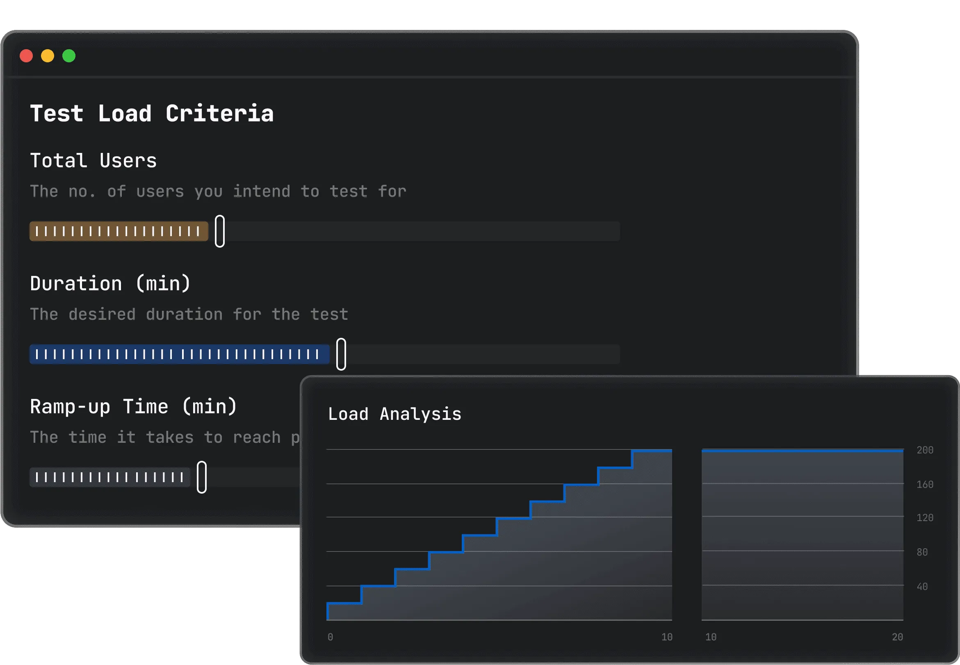
Task: Click the 20 label on chart time axis
Action: point(897,637)
